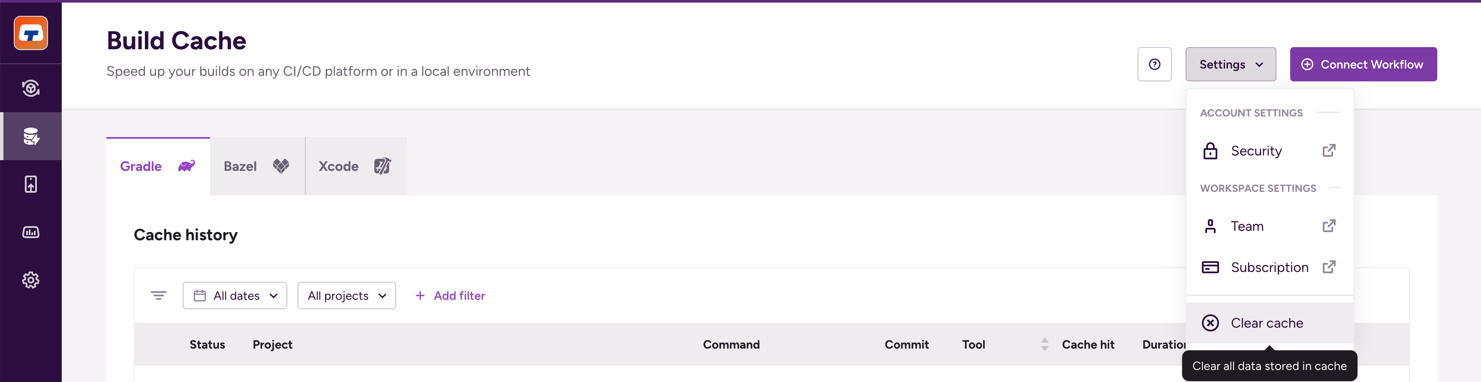The width and height of the screenshot is (1481, 382).
Task: Open the Insights chart sidebar icon
Action: click(x=31, y=232)
